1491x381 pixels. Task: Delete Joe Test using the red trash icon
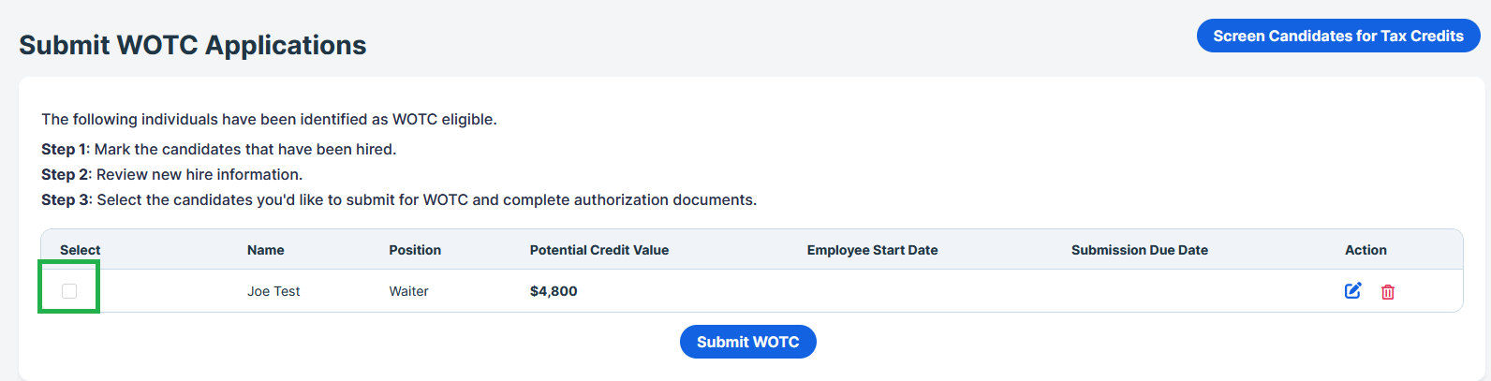tap(1388, 292)
